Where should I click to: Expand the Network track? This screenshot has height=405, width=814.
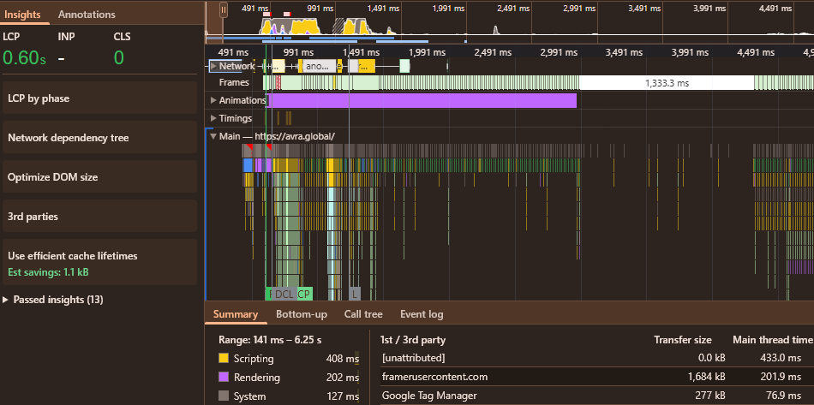click(214, 66)
